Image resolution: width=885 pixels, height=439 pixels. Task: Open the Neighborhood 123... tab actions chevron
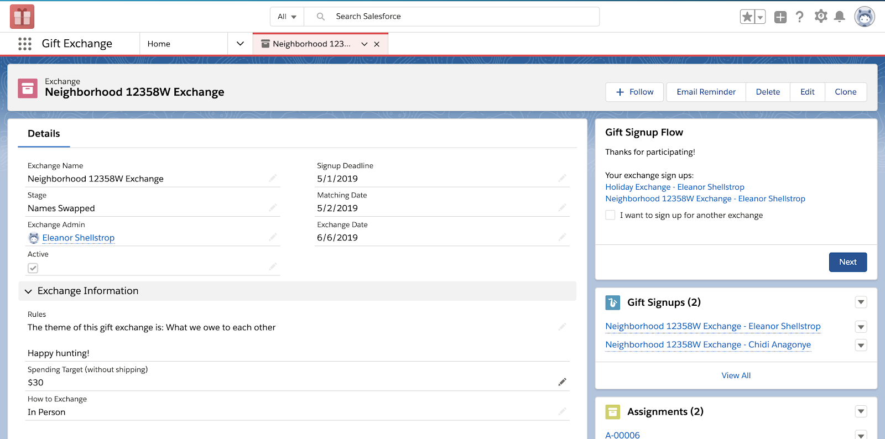(x=365, y=44)
